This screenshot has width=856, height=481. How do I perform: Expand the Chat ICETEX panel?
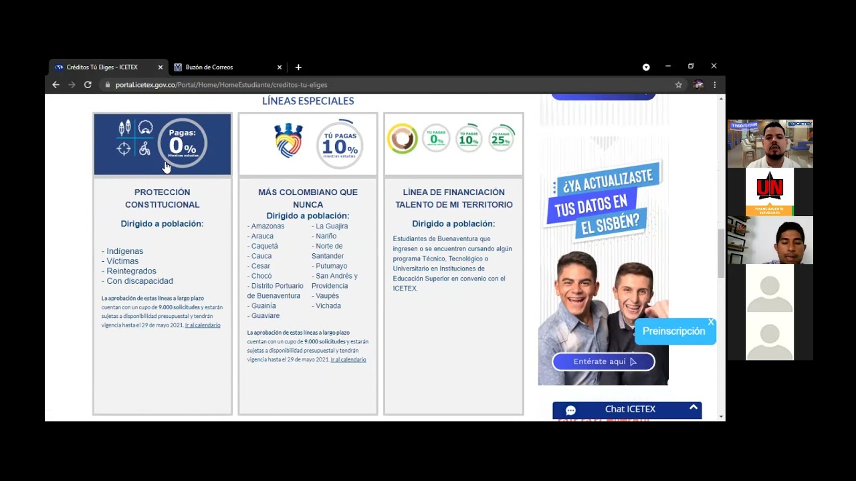point(693,407)
